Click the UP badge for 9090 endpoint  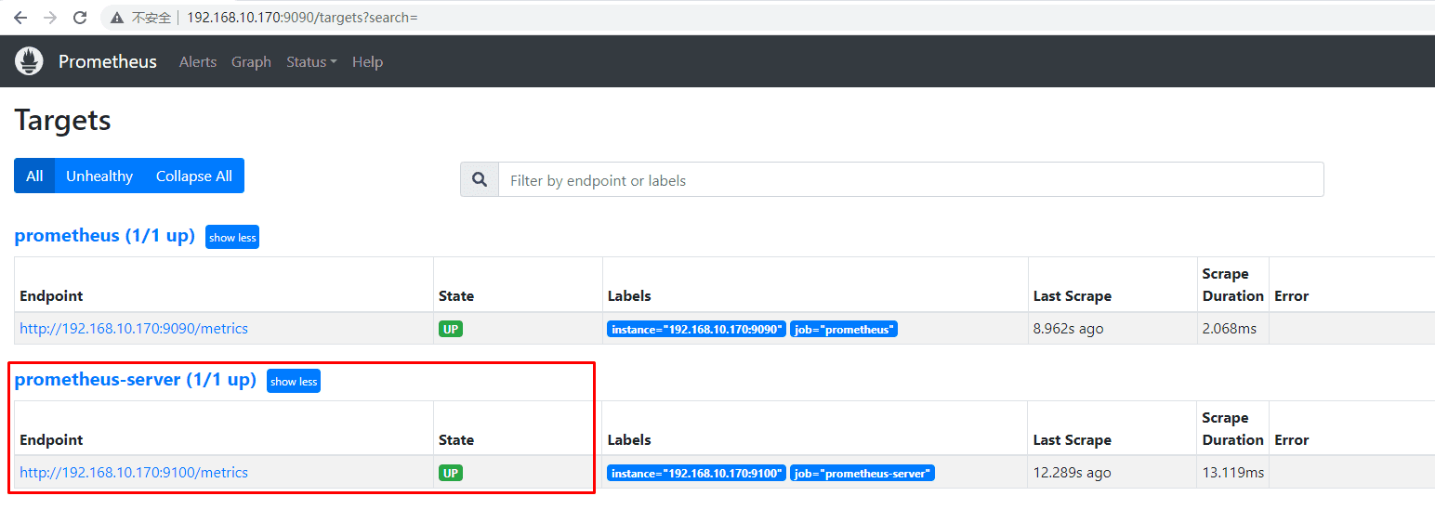[x=451, y=329]
